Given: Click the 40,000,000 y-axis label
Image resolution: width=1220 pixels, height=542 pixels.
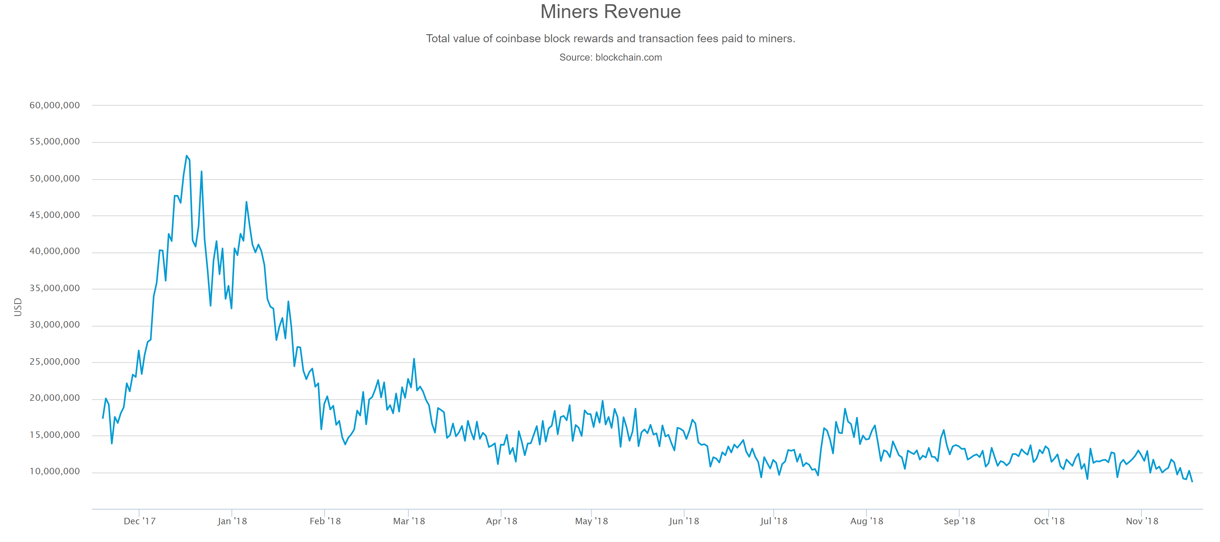Looking at the screenshot, I should [55, 251].
